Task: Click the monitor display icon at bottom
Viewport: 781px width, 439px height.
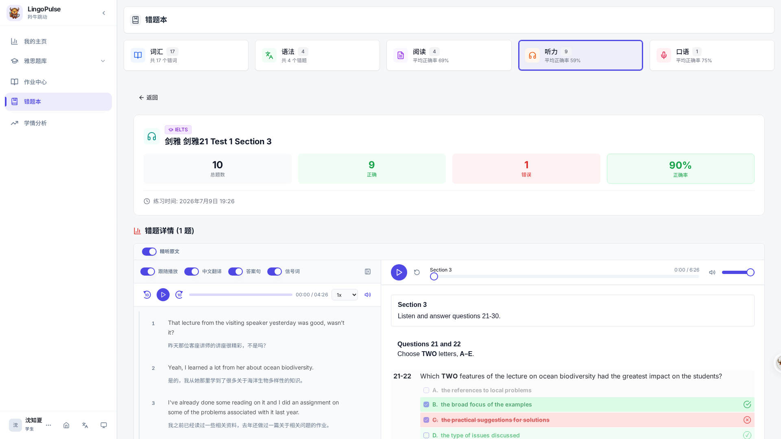Action: pos(104,425)
